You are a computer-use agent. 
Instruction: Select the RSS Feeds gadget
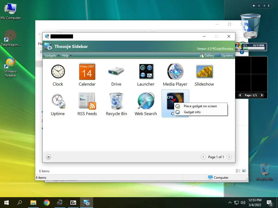click(87, 104)
